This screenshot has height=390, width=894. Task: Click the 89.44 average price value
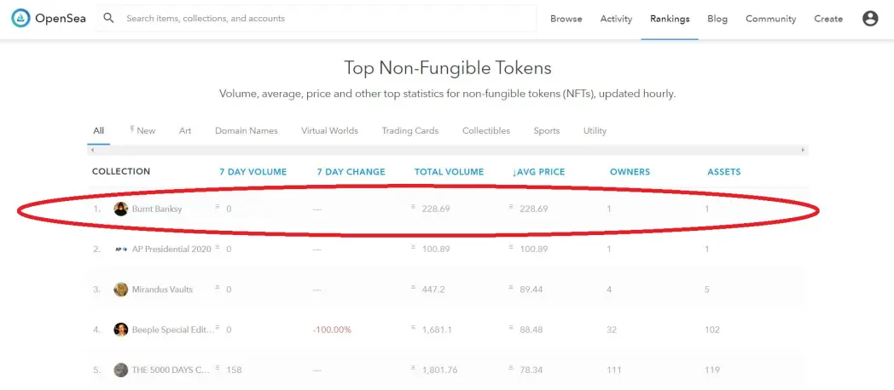[x=531, y=290]
